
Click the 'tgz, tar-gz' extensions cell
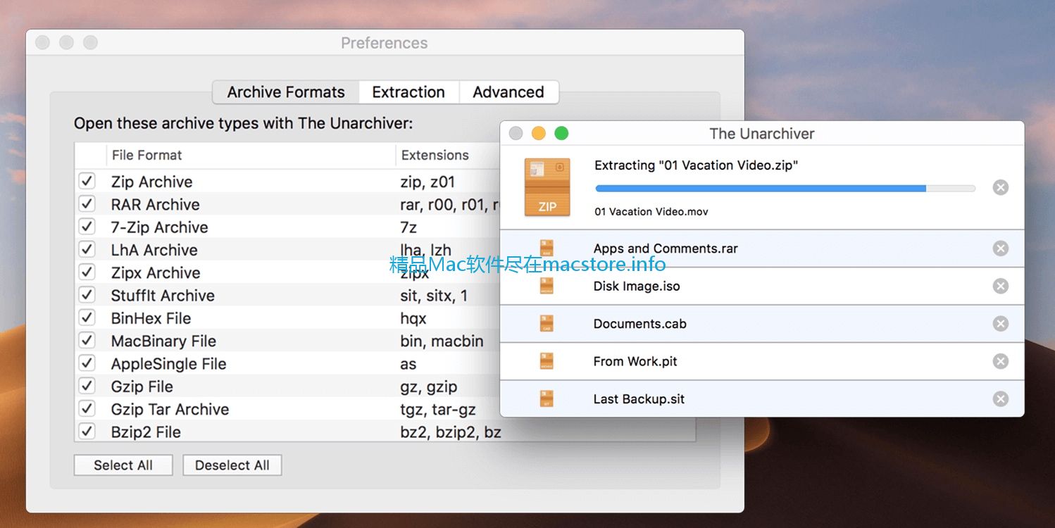click(438, 409)
